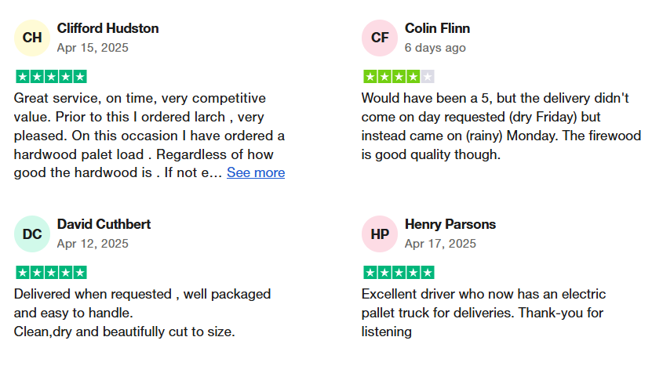Click the 6 days ago timestamp

coord(435,47)
